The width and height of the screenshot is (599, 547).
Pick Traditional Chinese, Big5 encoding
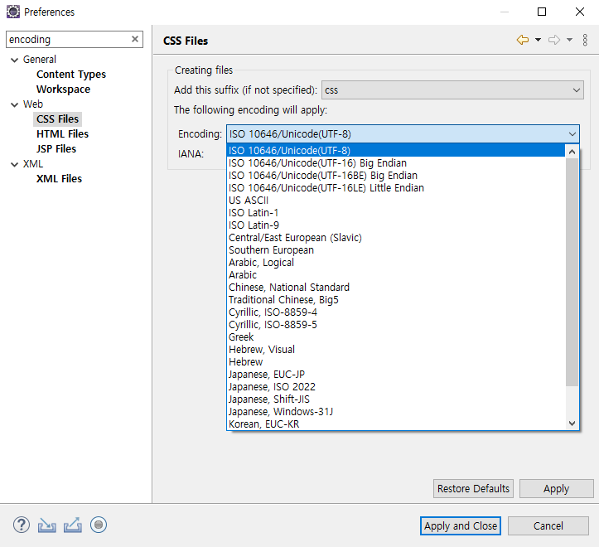coord(396,300)
